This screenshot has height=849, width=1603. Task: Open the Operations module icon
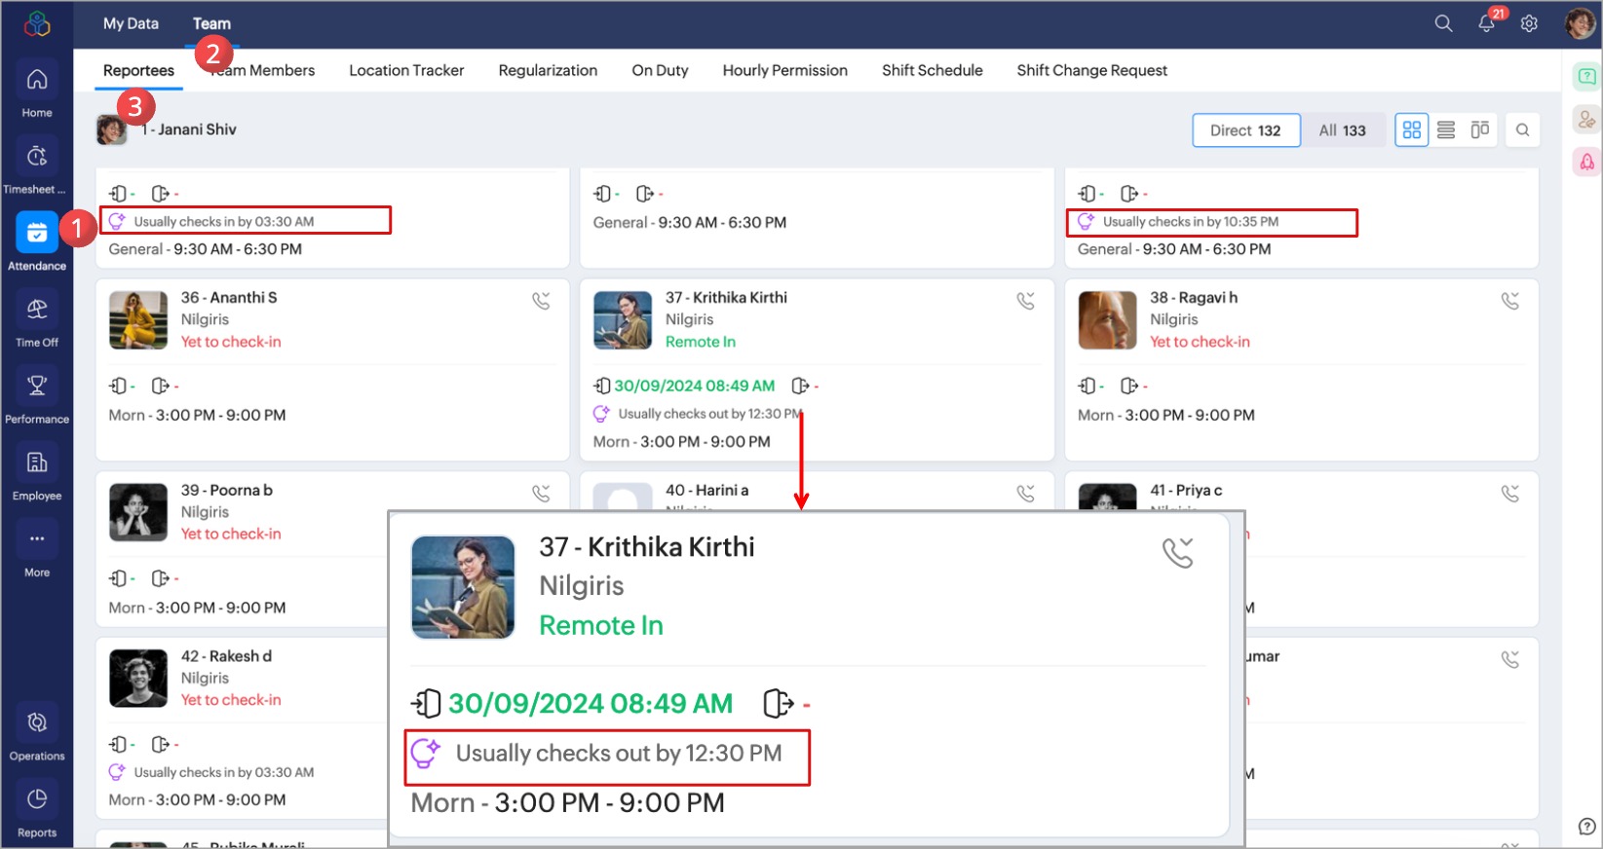pyautogui.click(x=37, y=722)
